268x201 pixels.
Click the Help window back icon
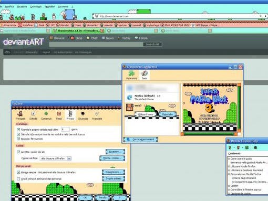[x=230, y=147]
